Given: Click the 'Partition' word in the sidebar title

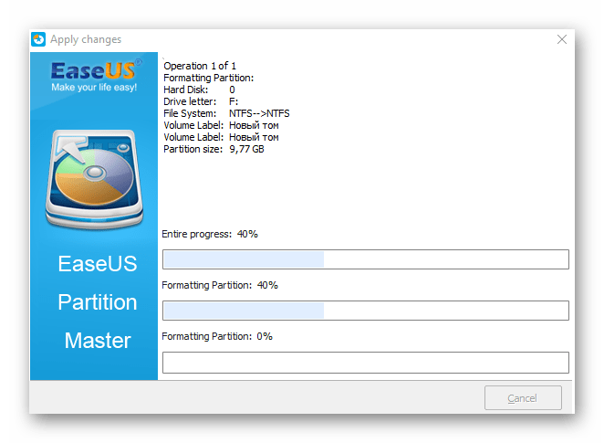Looking at the screenshot, I should [x=98, y=302].
